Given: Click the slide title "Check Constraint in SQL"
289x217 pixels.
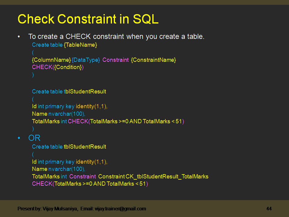Looking at the screenshot, I should (88, 19).
